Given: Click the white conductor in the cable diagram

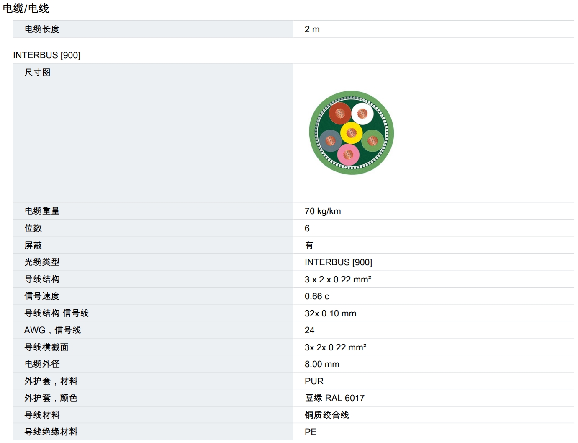Looking at the screenshot, I should coord(362,114).
